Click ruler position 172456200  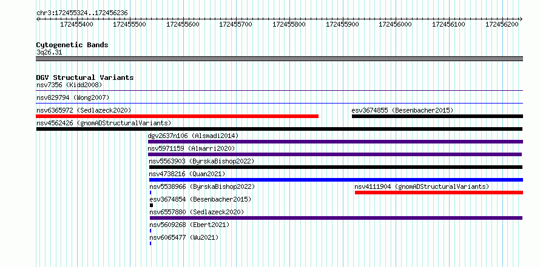pos(502,24)
